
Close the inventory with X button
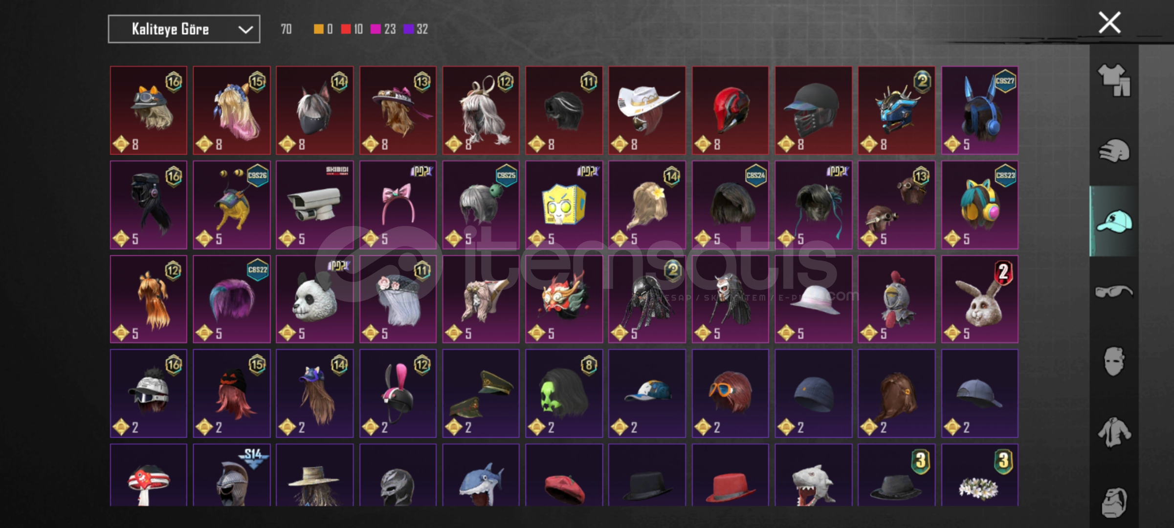coord(1109,23)
